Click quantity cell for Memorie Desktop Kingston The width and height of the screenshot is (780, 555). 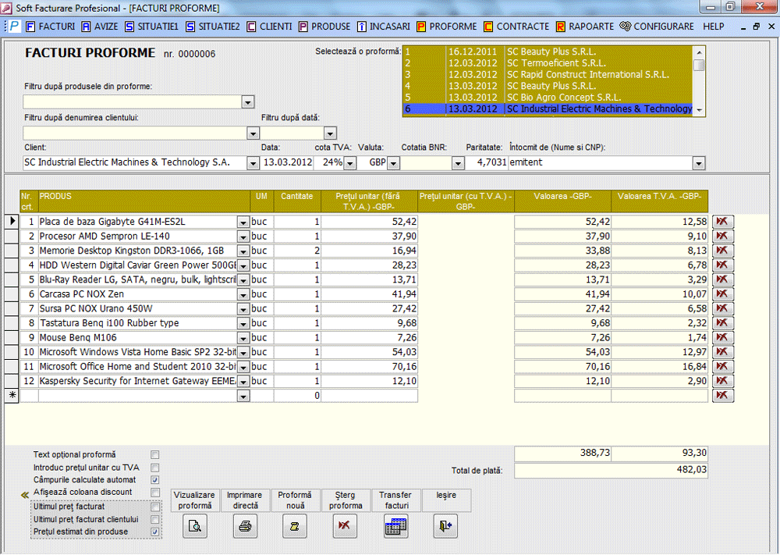pyautogui.click(x=297, y=251)
